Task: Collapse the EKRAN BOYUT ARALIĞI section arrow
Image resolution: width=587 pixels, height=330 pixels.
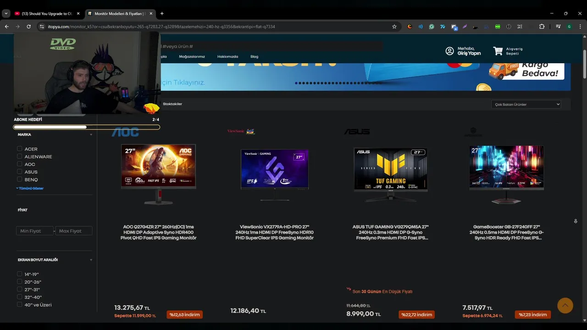Action: (x=91, y=260)
